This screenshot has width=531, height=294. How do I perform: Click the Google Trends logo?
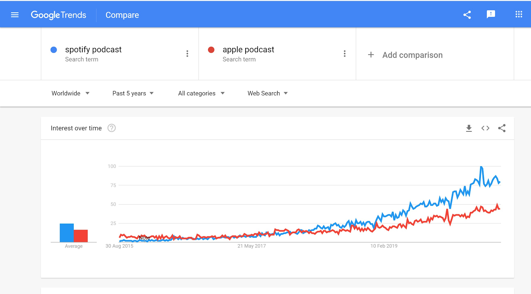pos(58,15)
